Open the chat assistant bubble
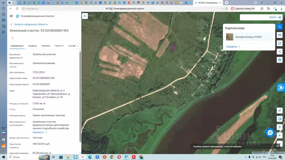Screen dimensions: 285x160 click(270, 133)
